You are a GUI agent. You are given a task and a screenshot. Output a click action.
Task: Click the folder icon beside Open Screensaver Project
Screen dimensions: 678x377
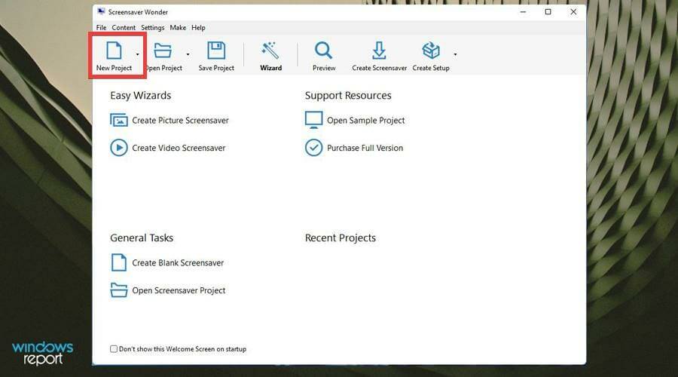point(119,290)
